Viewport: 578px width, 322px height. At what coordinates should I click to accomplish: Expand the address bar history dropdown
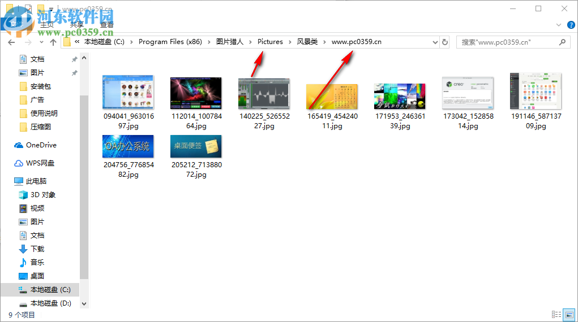pyautogui.click(x=435, y=42)
